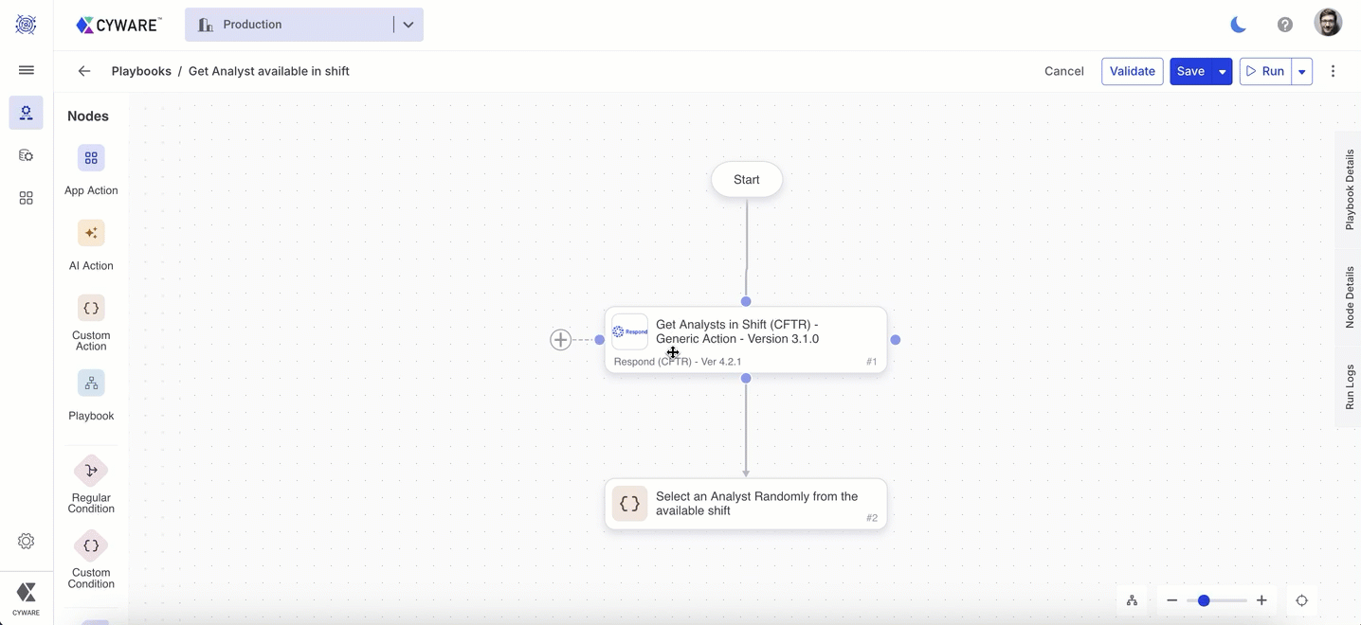
Task: Pick the Custom Action node icon
Action: click(91, 308)
